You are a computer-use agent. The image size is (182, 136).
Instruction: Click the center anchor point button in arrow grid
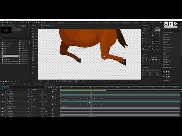pos(166,74)
